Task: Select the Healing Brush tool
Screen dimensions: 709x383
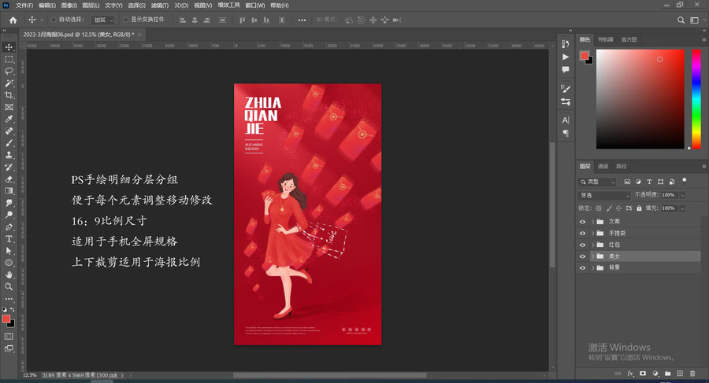Action: coord(9,131)
